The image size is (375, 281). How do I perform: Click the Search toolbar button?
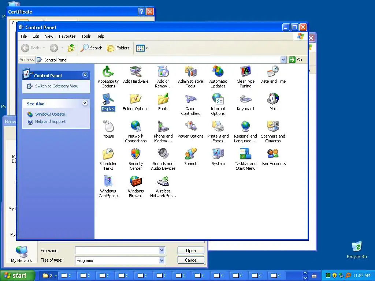pyautogui.click(x=91, y=48)
